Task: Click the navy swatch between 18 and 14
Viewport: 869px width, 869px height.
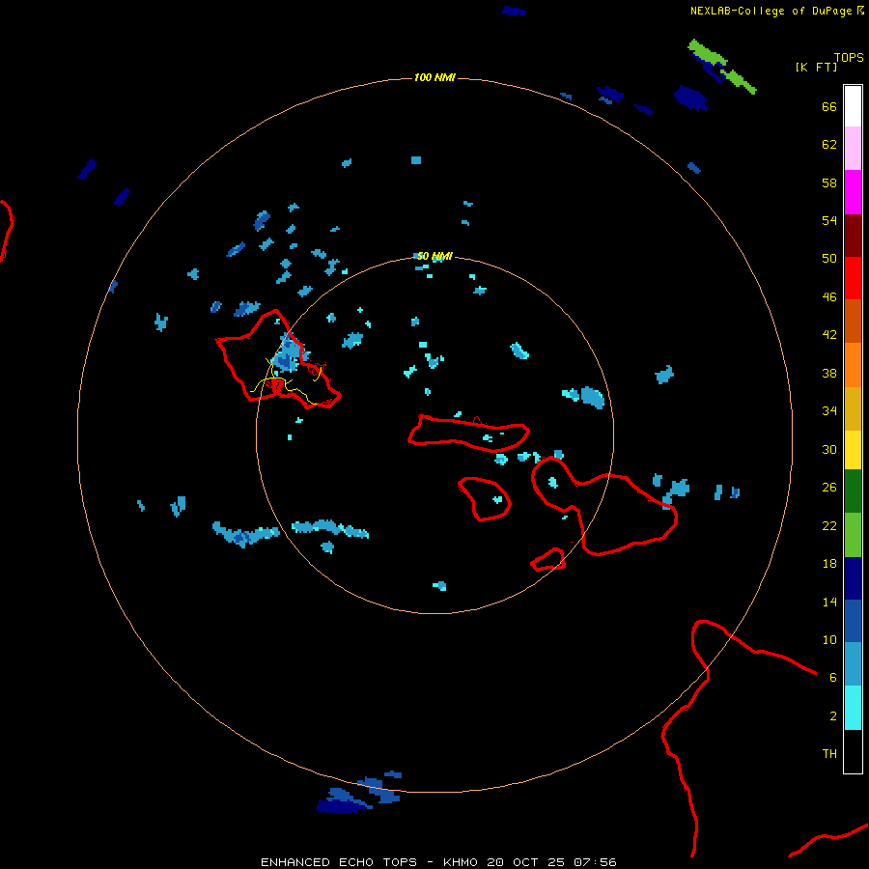Action: click(x=853, y=578)
